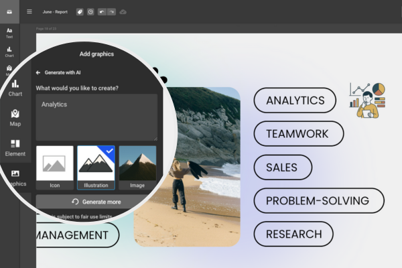Select the SALES pill label
402x268 pixels.
pos(283,167)
